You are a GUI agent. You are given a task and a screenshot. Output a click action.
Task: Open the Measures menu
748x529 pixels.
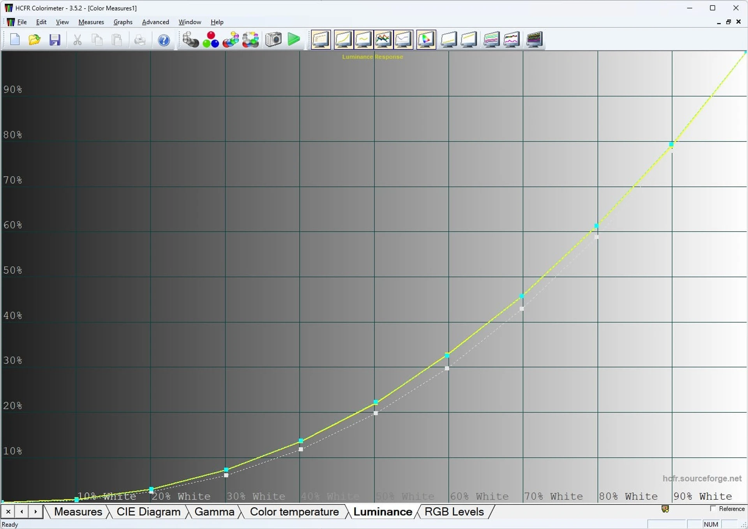point(91,22)
